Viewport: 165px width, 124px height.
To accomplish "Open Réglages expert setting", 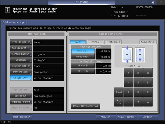I will (21, 102).
